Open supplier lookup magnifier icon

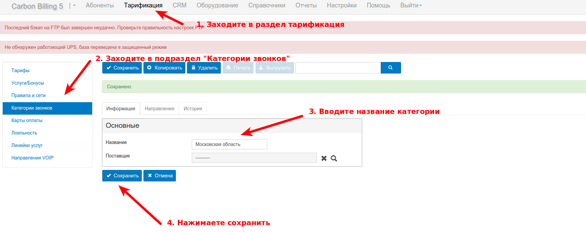(x=334, y=158)
